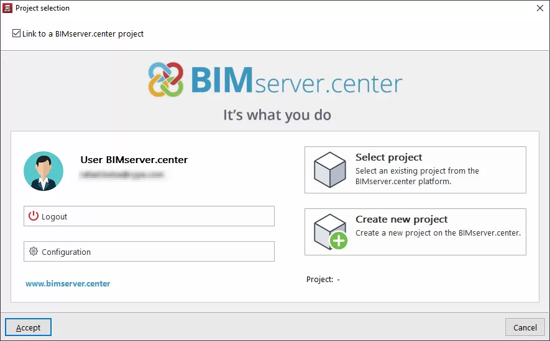The height and width of the screenshot is (341, 550).
Task: Click the BIMserver.center interlocking rings logo
Action: click(166, 79)
